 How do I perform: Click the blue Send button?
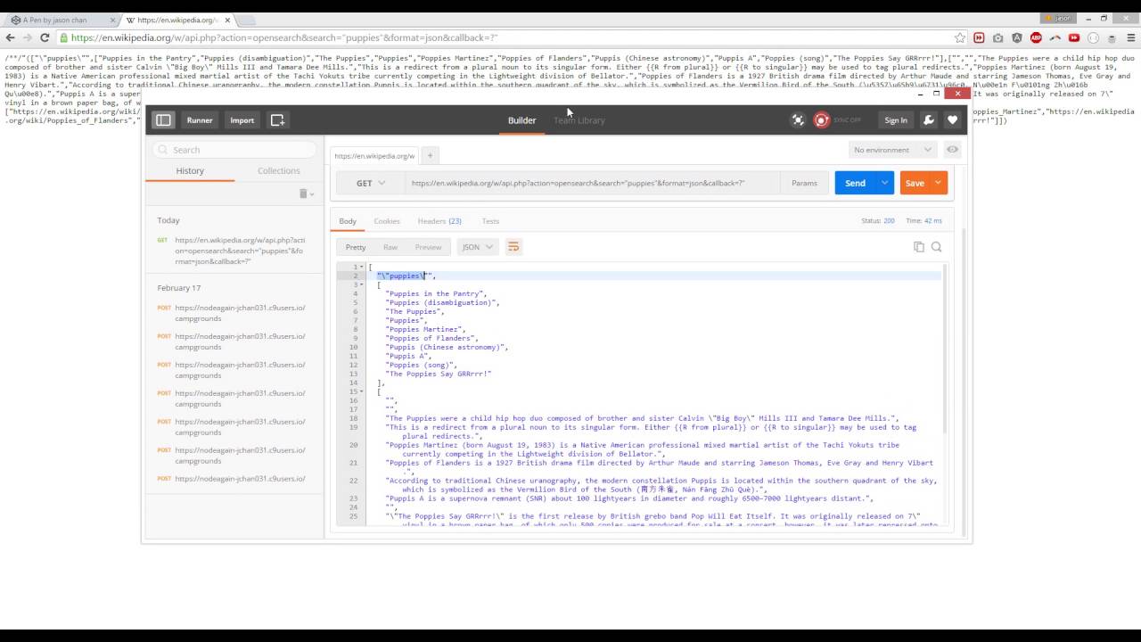coord(856,183)
